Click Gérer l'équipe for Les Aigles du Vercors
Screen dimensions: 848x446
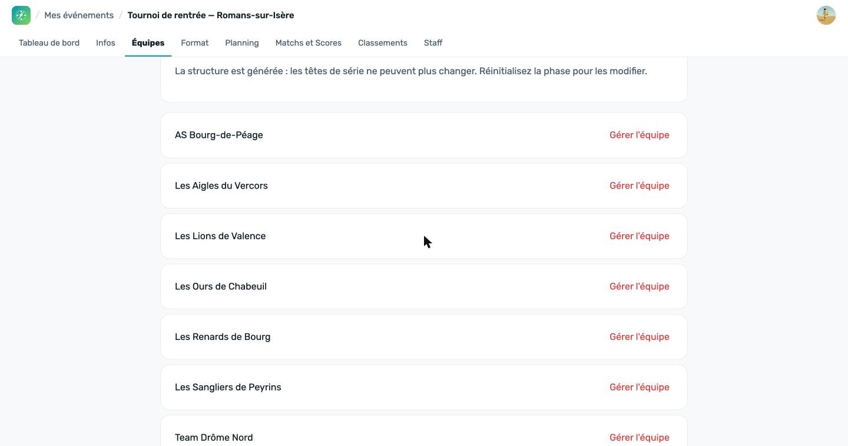[640, 186]
